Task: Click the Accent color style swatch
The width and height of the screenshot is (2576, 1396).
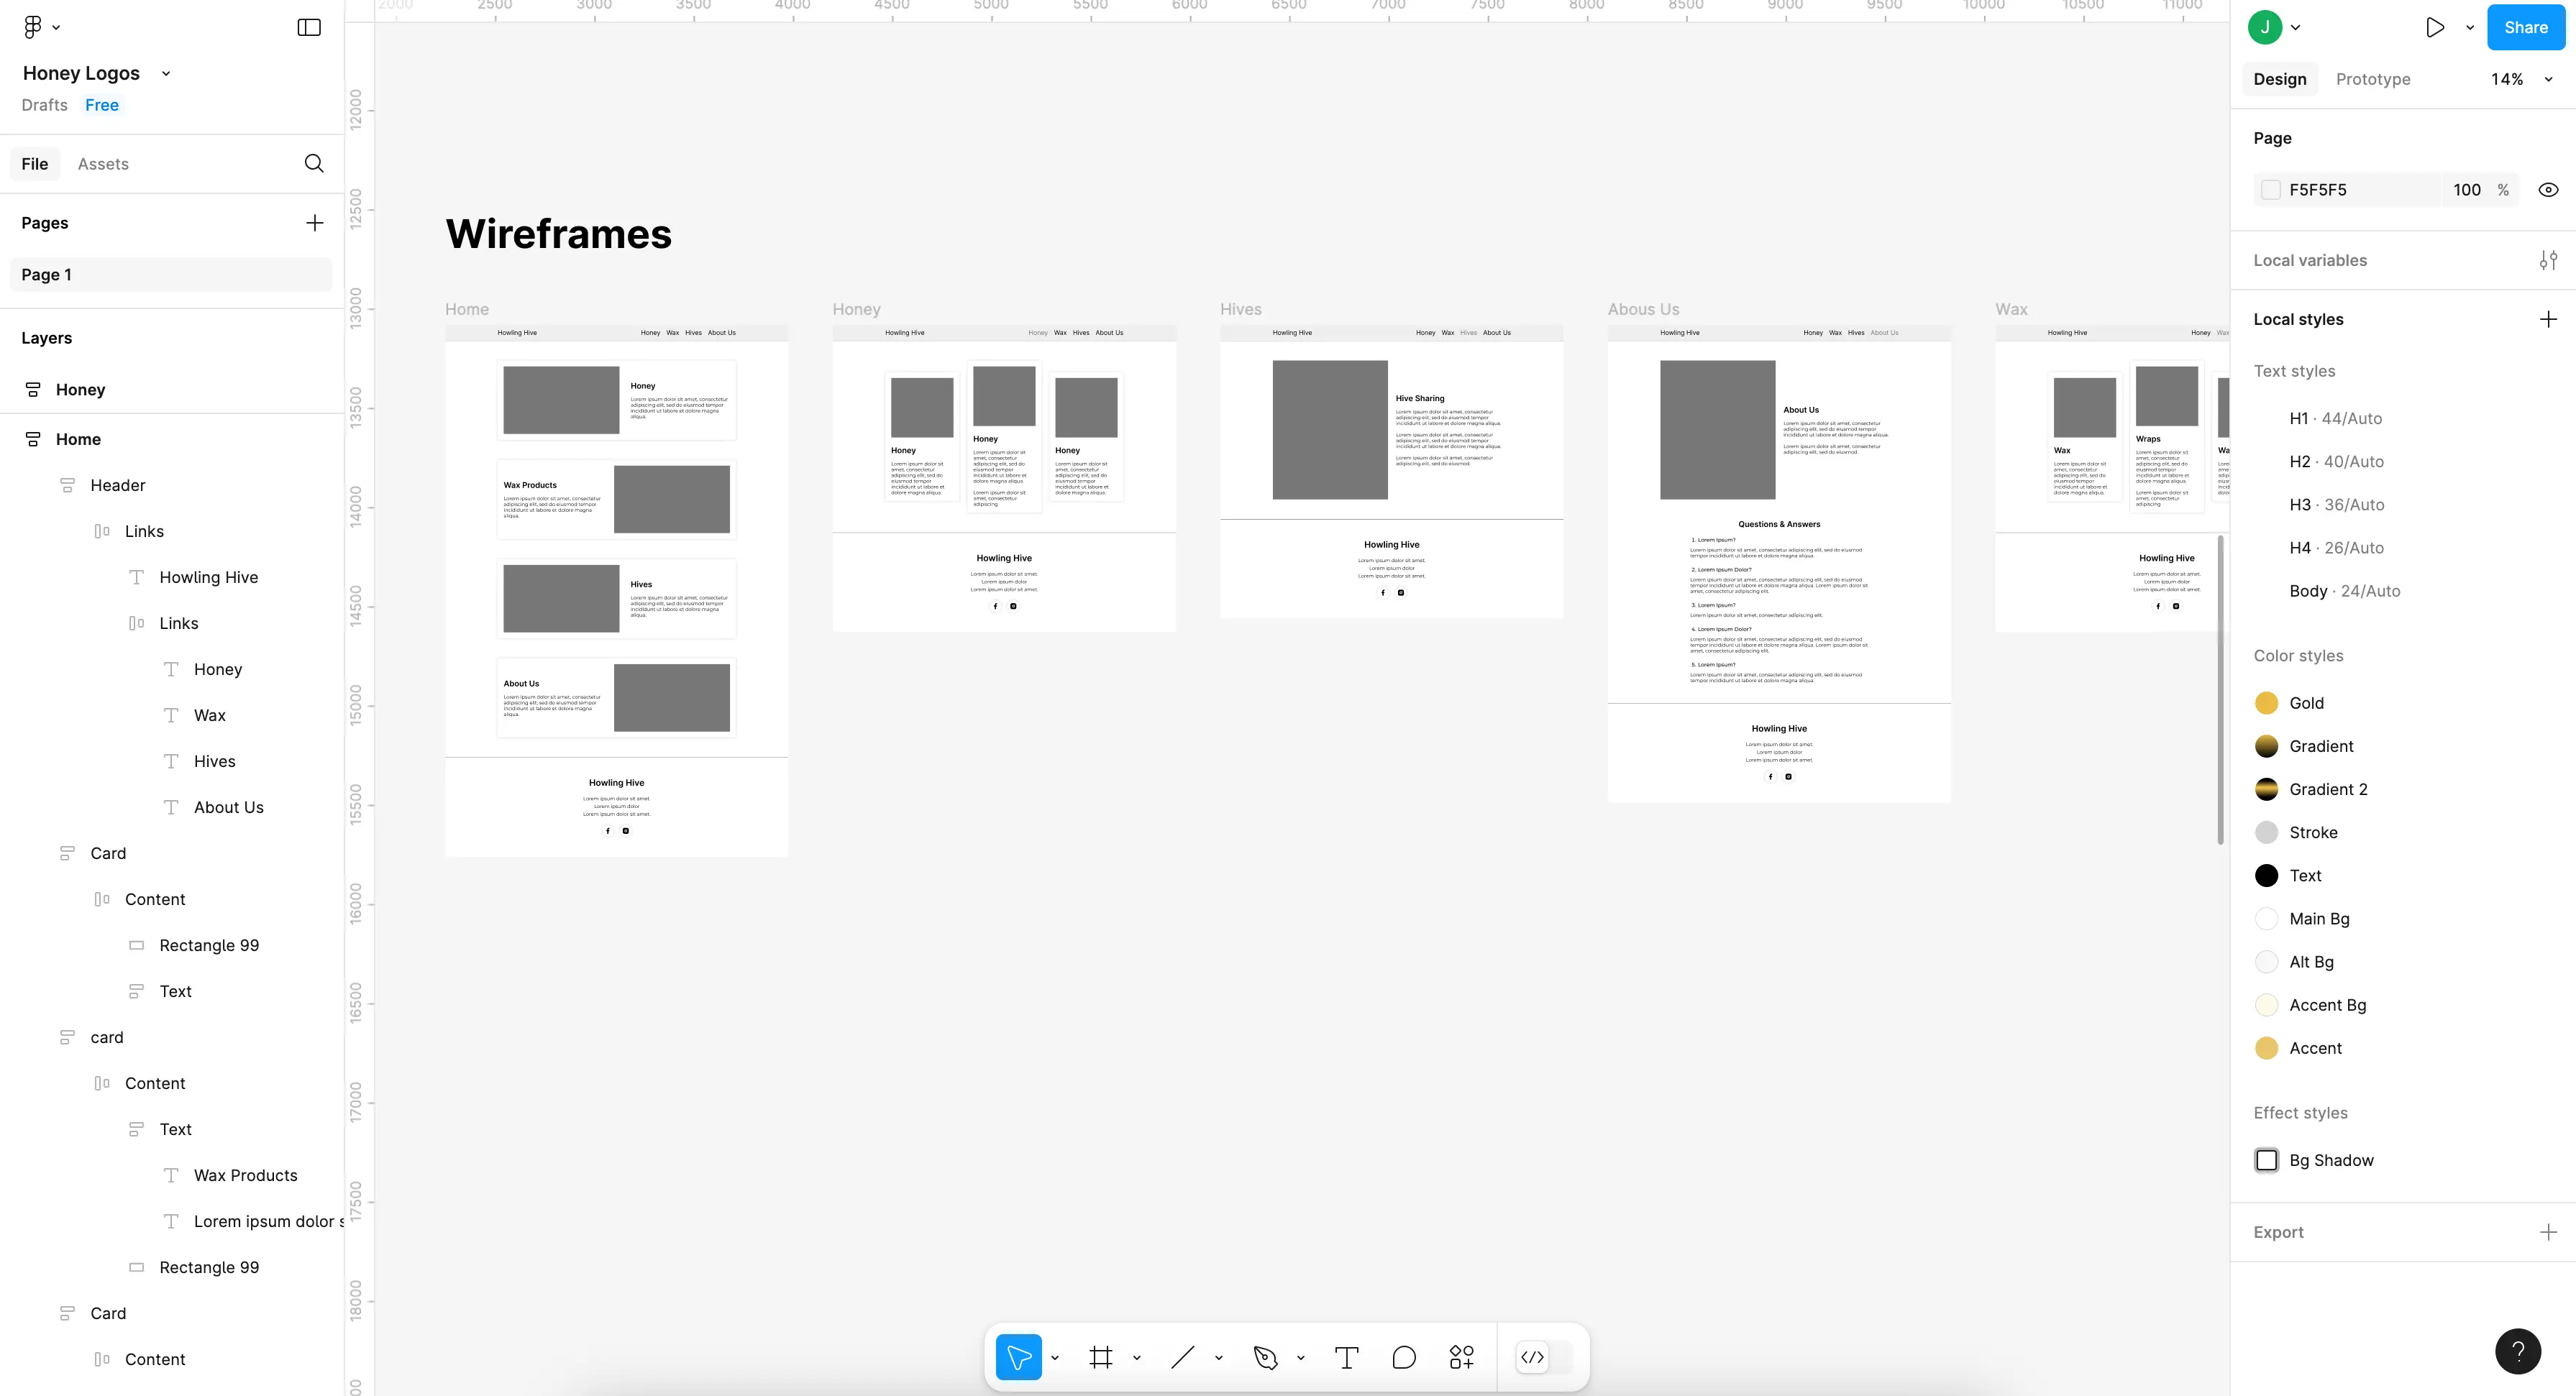Action: pyautogui.click(x=2267, y=1048)
